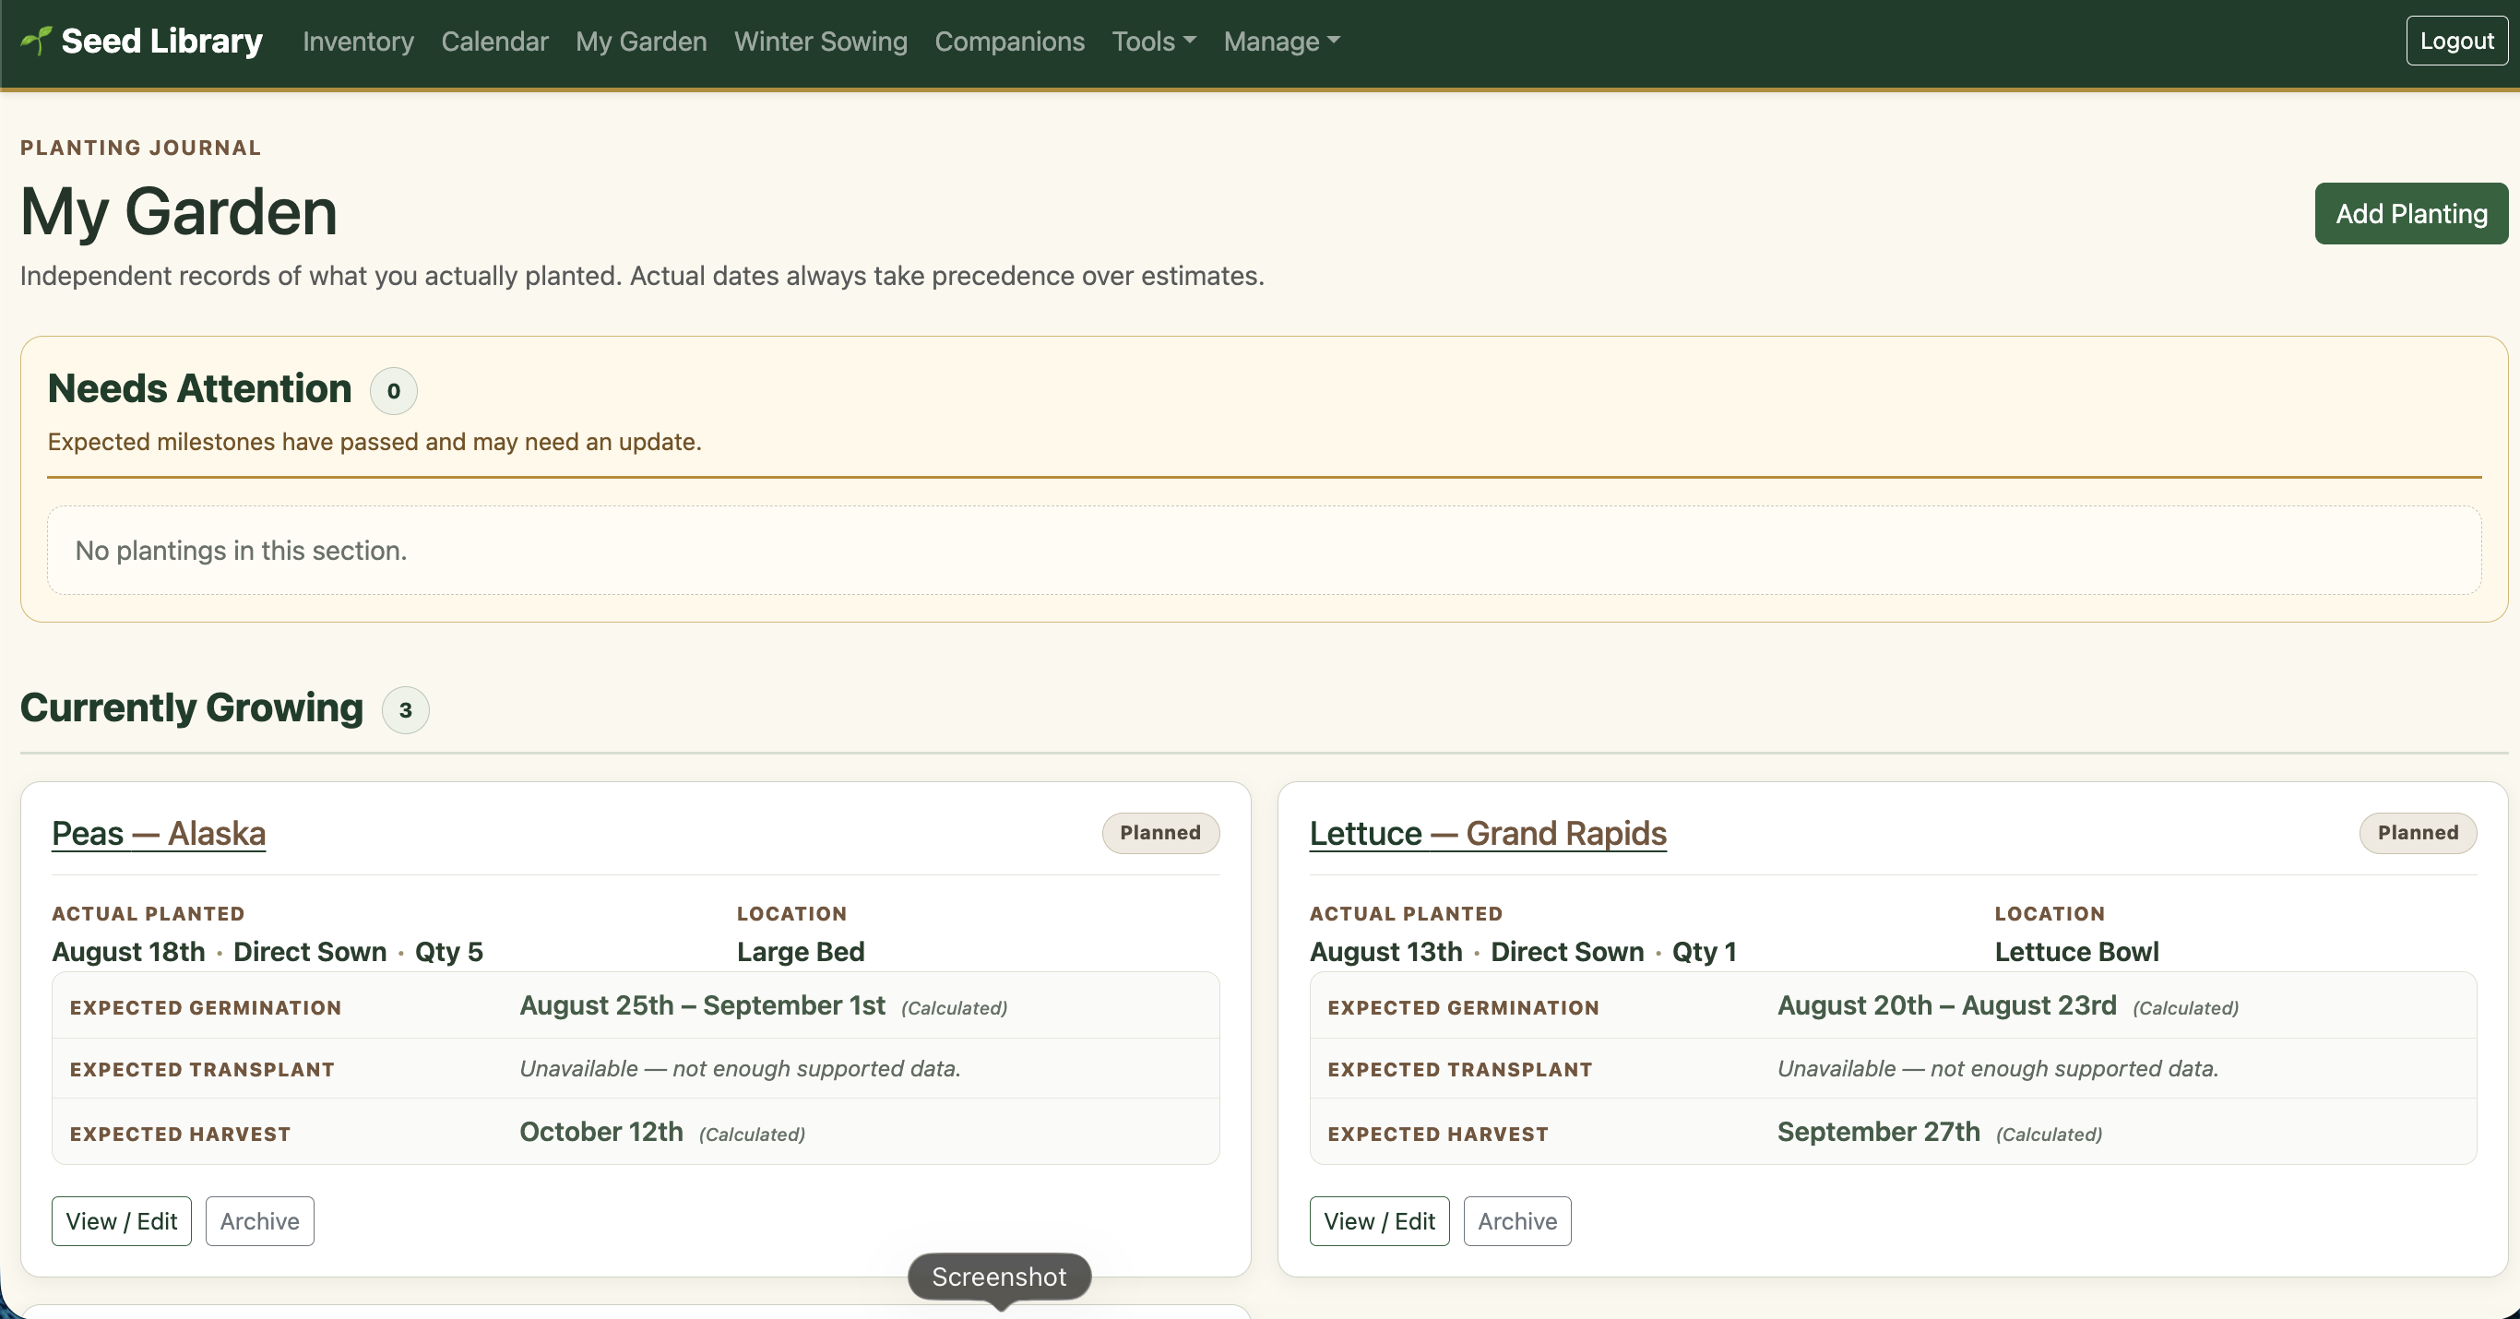This screenshot has width=2520, height=1319.
Task: Click the 'Currently Growing' heading
Action: 192,707
